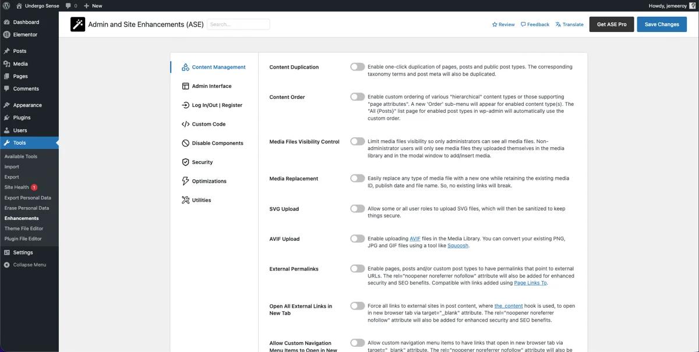The width and height of the screenshot is (699, 352).
Task: Click the Get ASE Pro button
Action: [612, 24]
